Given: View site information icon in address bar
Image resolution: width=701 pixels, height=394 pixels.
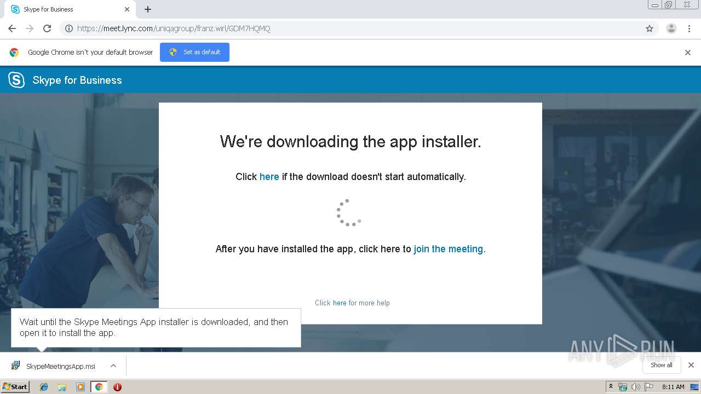Looking at the screenshot, I should (x=69, y=28).
